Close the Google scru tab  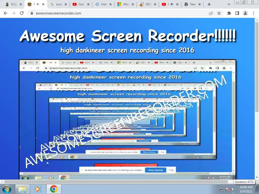[x=66, y=4]
